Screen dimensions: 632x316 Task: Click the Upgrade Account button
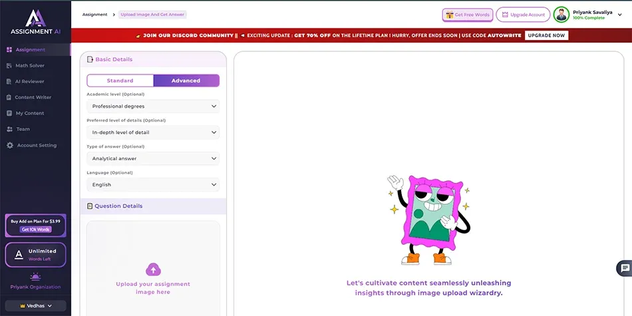523,15
